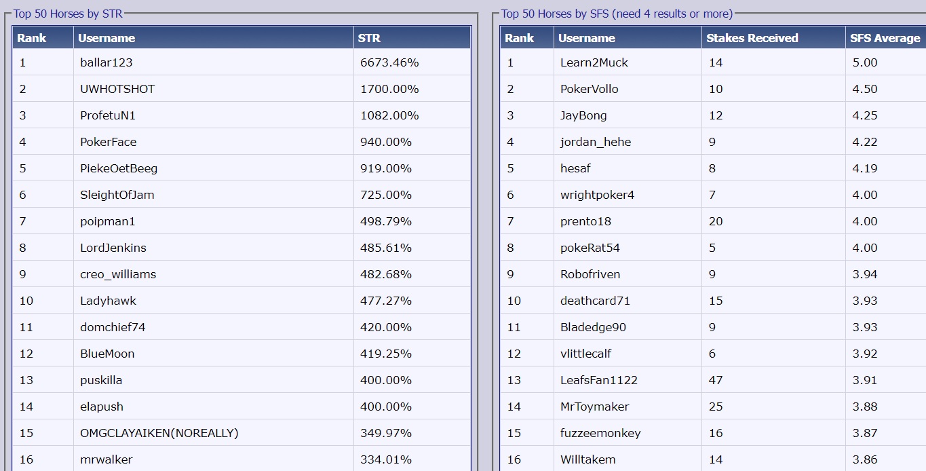Click Username header in STR table

coord(107,38)
